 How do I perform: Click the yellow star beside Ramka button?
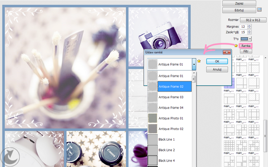236,46
